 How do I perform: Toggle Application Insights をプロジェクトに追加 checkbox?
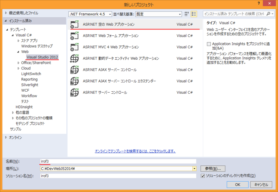pyautogui.click(x=209, y=44)
